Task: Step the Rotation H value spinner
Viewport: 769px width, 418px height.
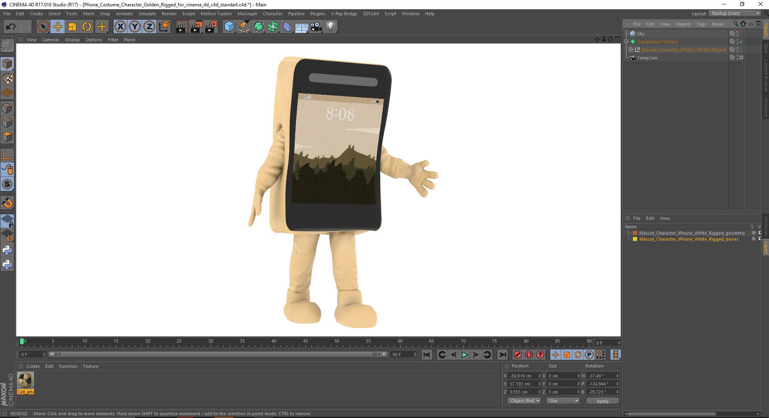Action: pyautogui.click(x=617, y=376)
